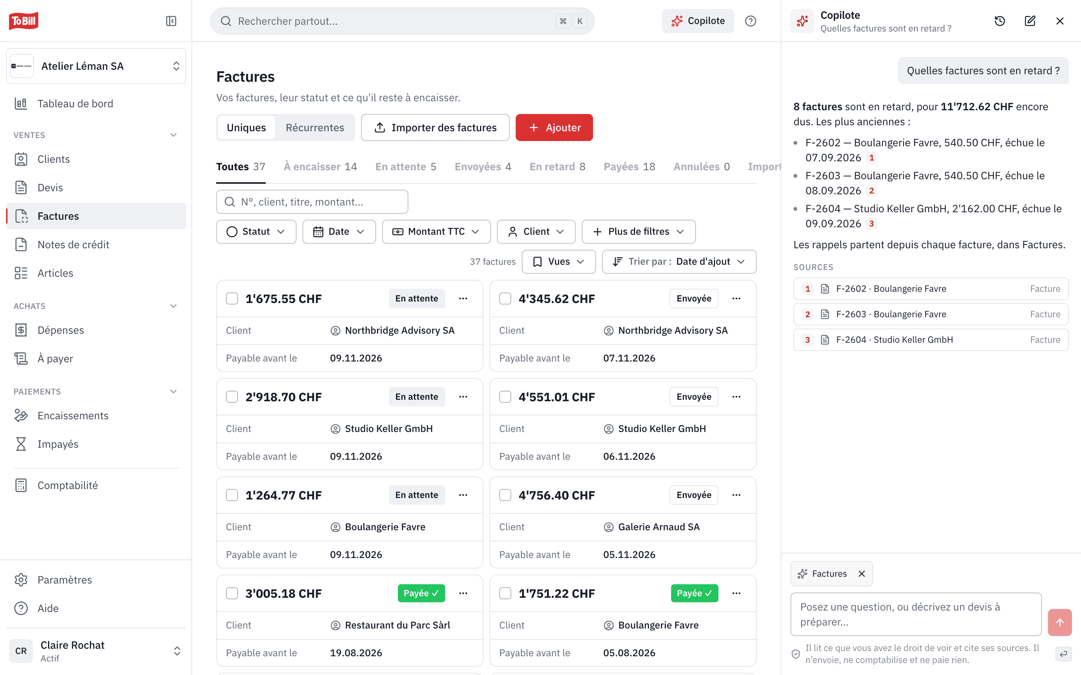Open the Statut filter dropdown
This screenshot has width=1081, height=675.
[256, 232]
